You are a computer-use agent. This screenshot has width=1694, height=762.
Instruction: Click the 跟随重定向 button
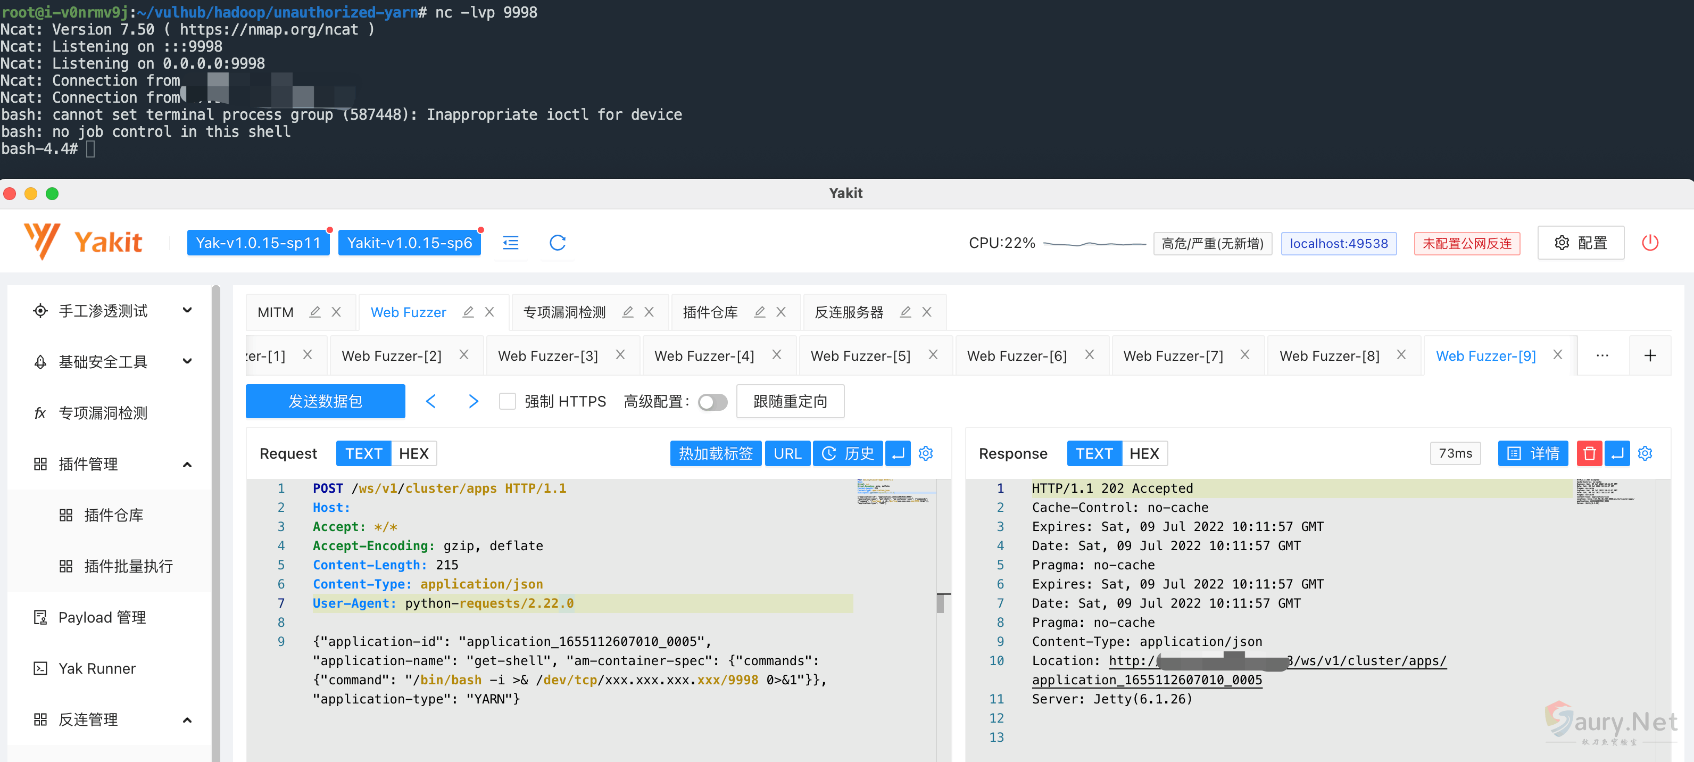click(x=790, y=401)
